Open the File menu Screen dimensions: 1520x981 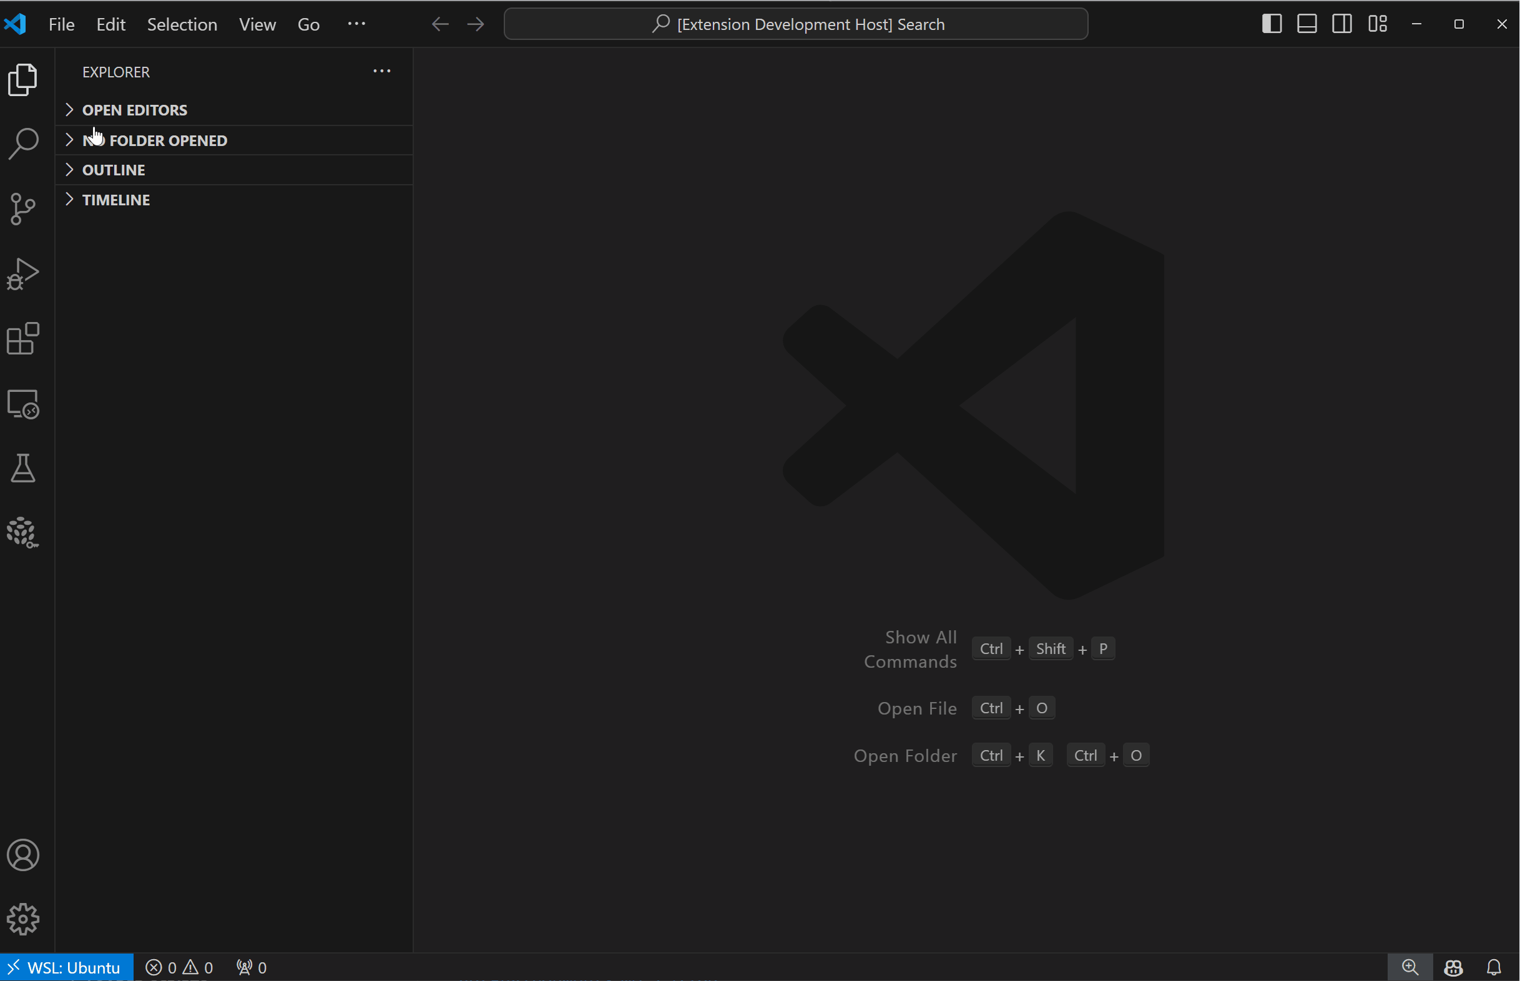pos(62,24)
